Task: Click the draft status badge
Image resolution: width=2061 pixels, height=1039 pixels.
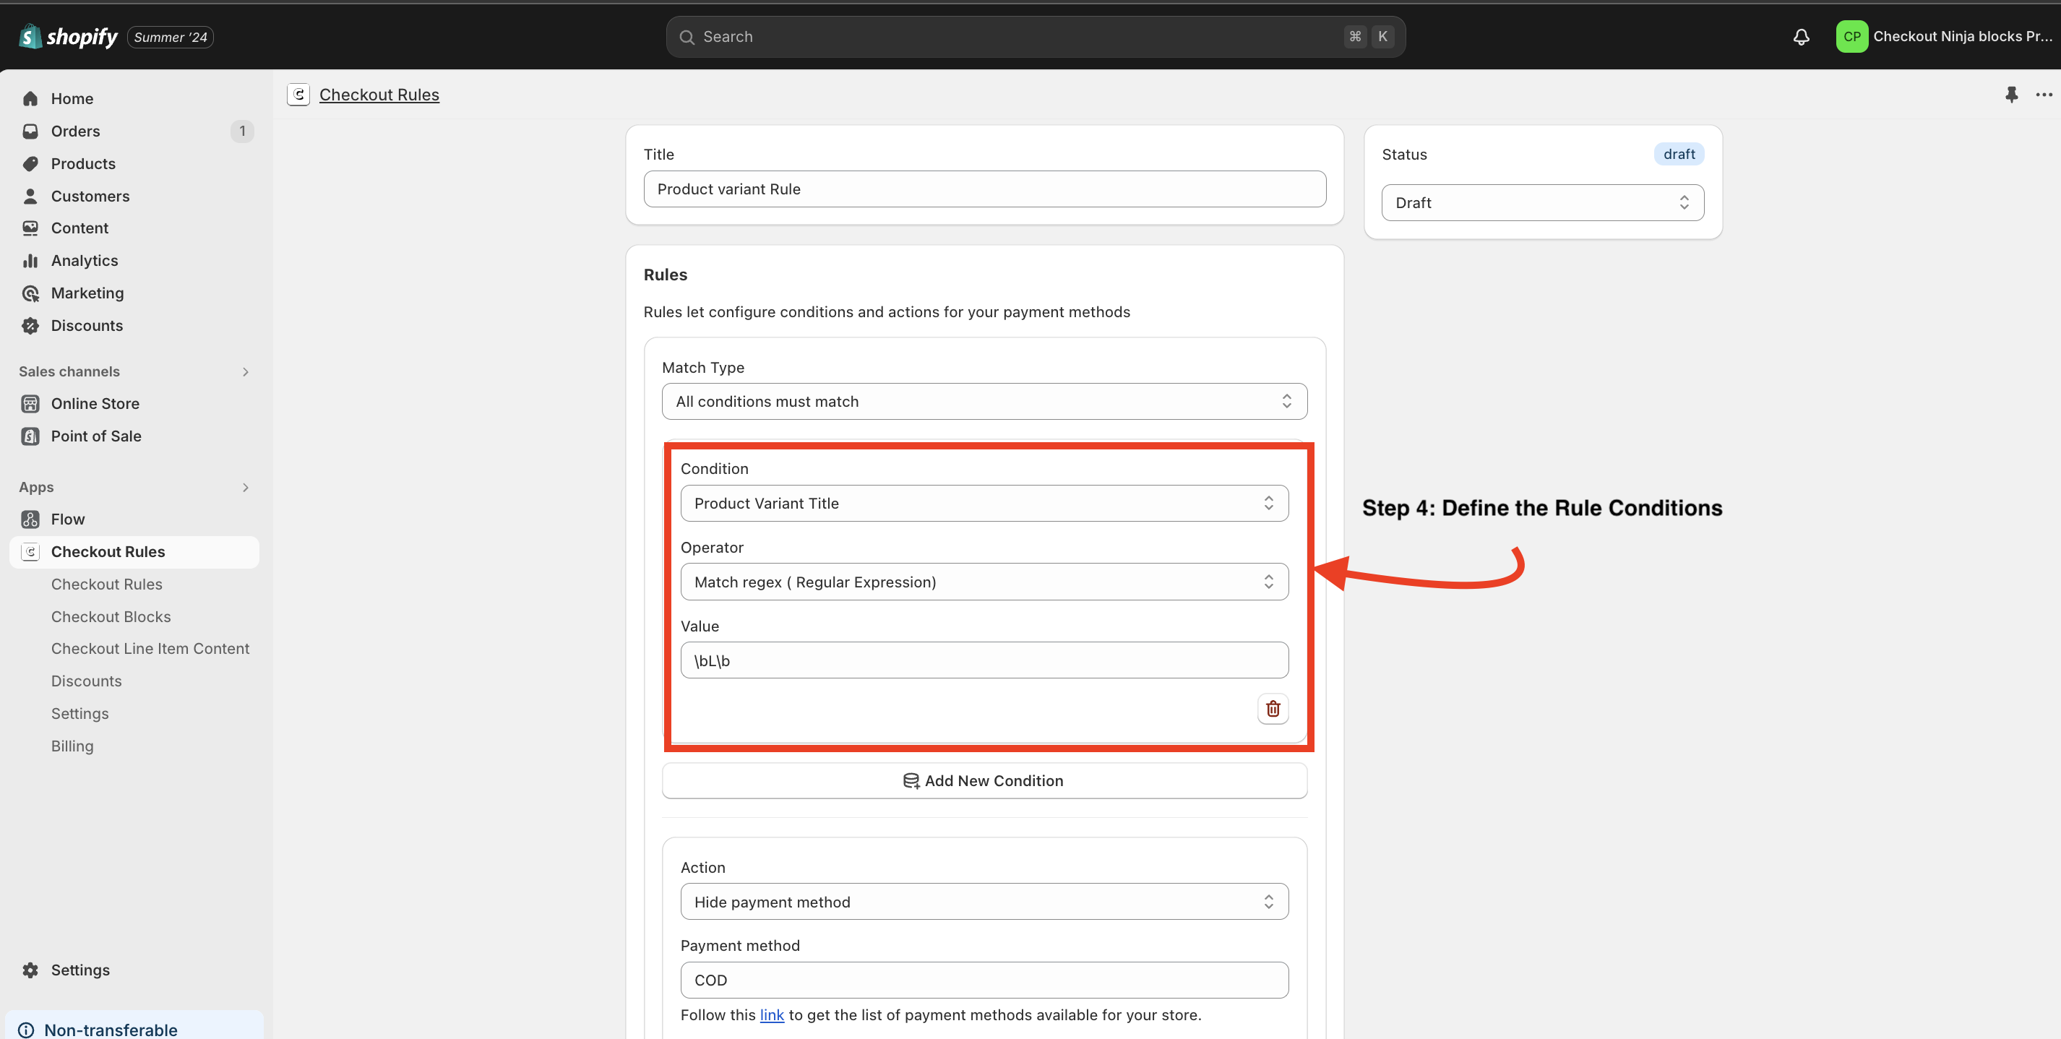Action: (1679, 154)
